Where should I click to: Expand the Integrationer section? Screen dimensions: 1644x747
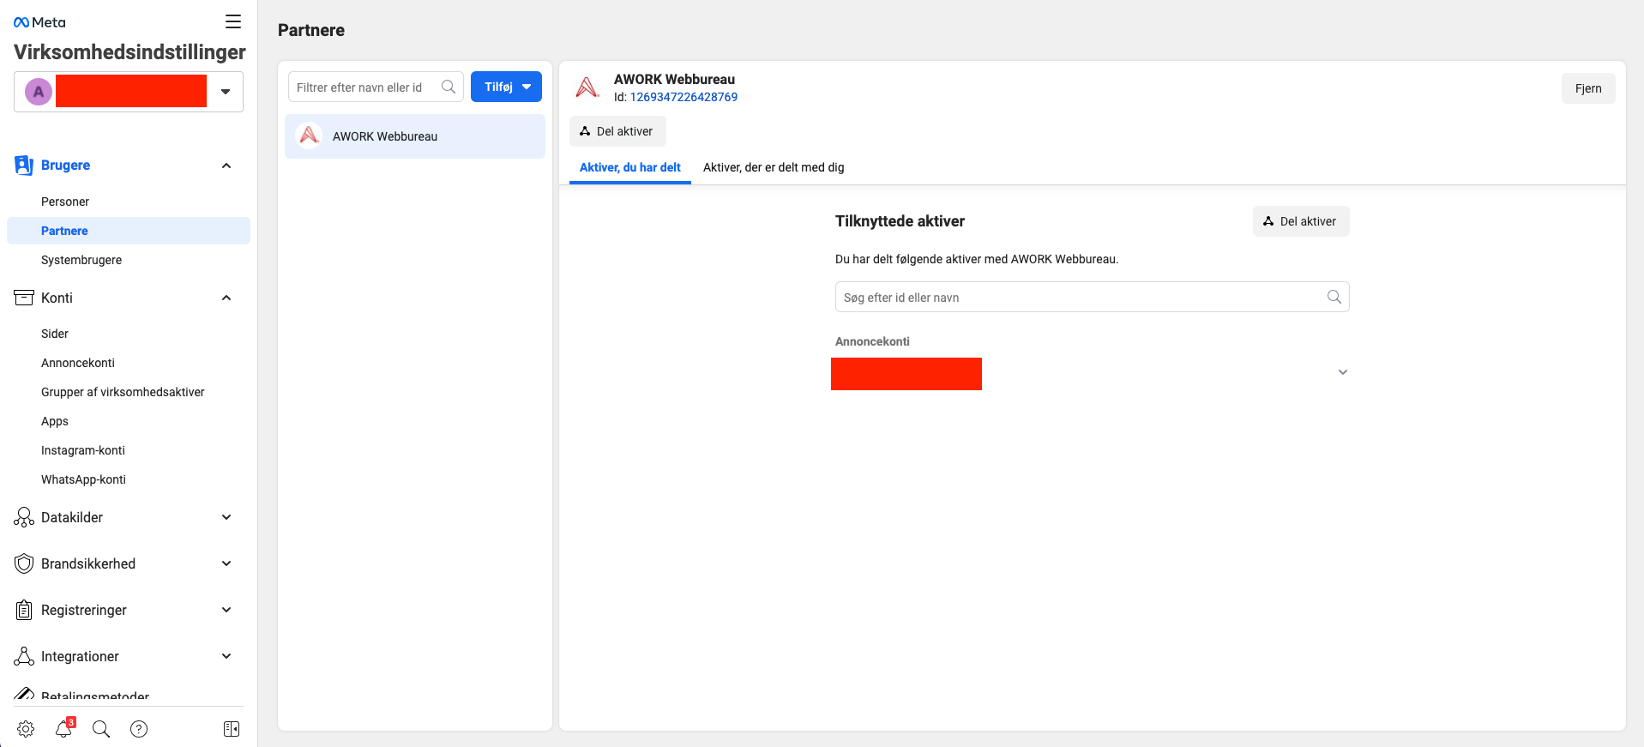pyautogui.click(x=226, y=656)
